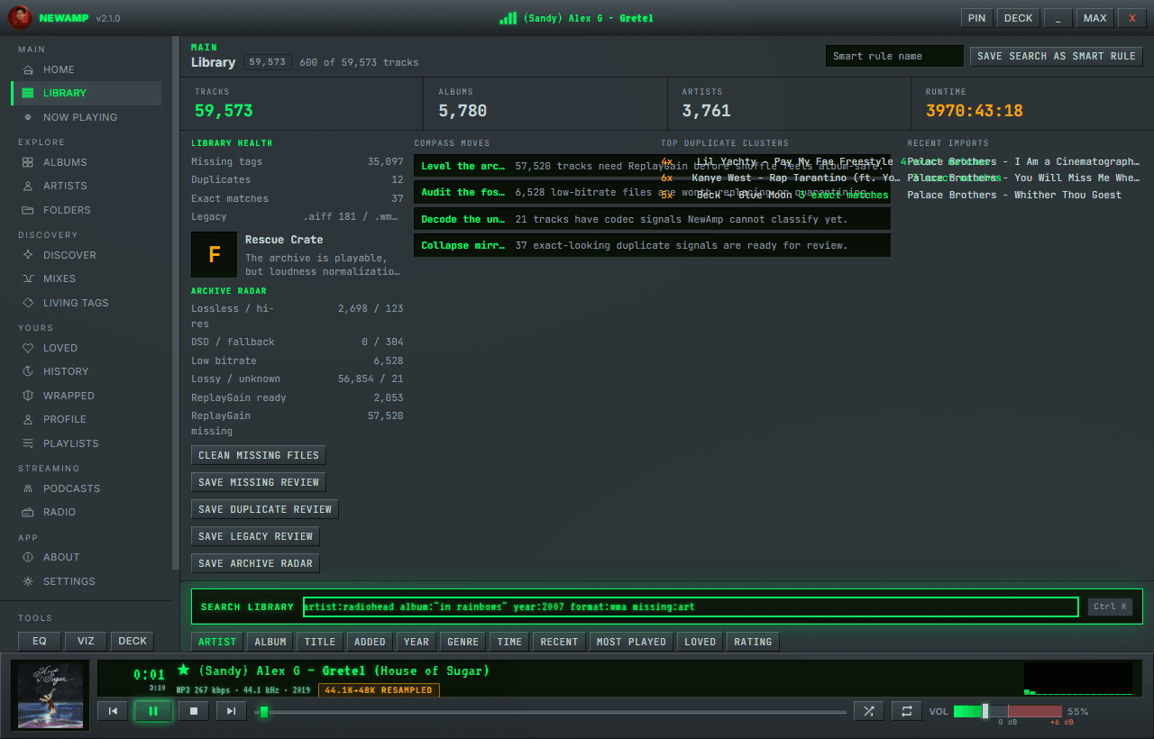Open Loved tracks
The width and height of the screenshot is (1154, 739).
click(x=87, y=348)
